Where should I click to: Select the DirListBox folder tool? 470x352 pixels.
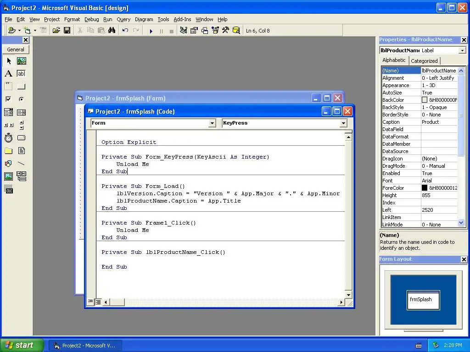9,150
